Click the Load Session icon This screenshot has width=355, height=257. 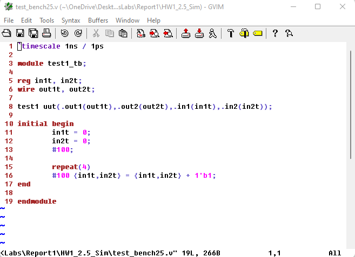186,33
